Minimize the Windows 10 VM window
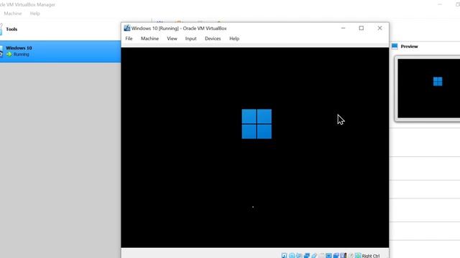 pyautogui.click(x=344, y=28)
